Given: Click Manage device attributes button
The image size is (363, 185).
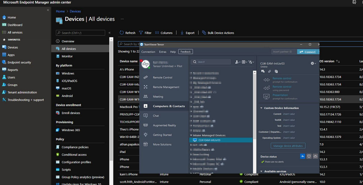Looking at the screenshot, I should pyautogui.click(x=288, y=146).
